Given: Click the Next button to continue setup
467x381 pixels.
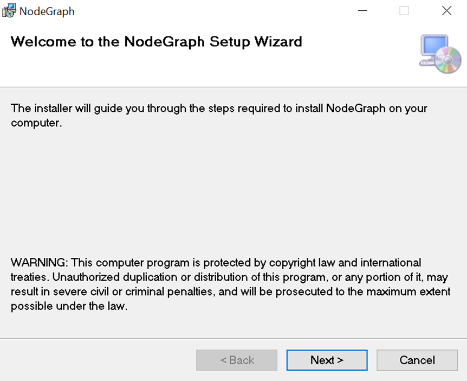Looking at the screenshot, I should pyautogui.click(x=327, y=360).
